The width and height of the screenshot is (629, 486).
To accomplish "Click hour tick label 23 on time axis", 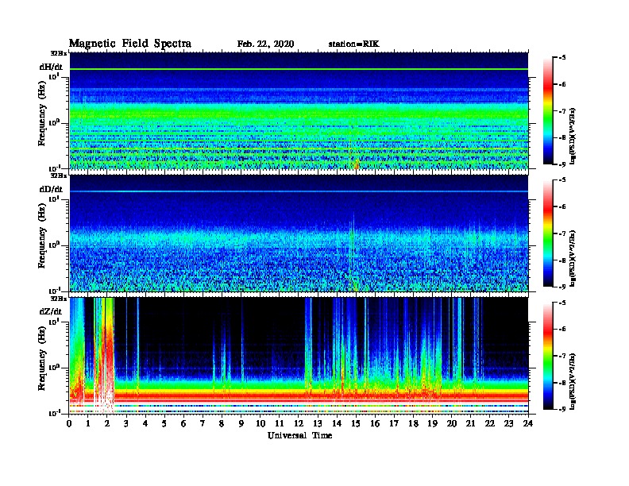I will [509, 424].
